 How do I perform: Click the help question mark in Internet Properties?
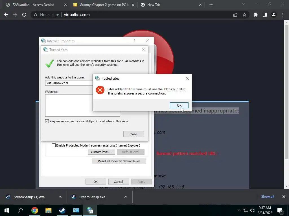click(x=135, y=41)
